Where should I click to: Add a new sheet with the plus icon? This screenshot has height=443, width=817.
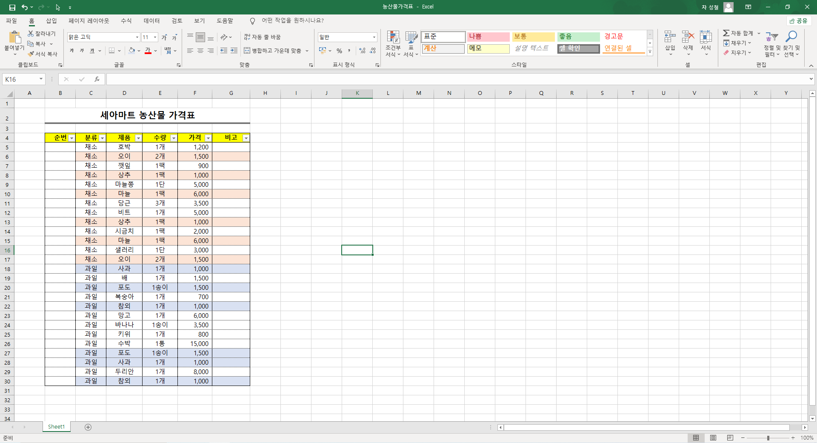click(x=88, y=427)
